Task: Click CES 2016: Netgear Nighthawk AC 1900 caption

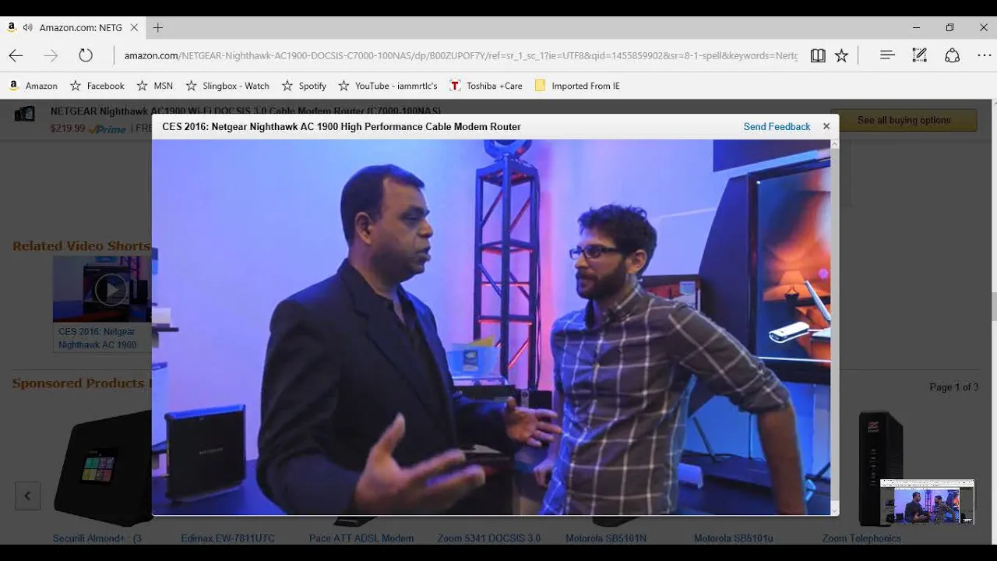Action: [x=97, y=338]
